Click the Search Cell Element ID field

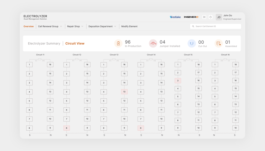pos(216,26)
